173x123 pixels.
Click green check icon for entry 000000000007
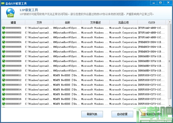(x=4, y=56)
